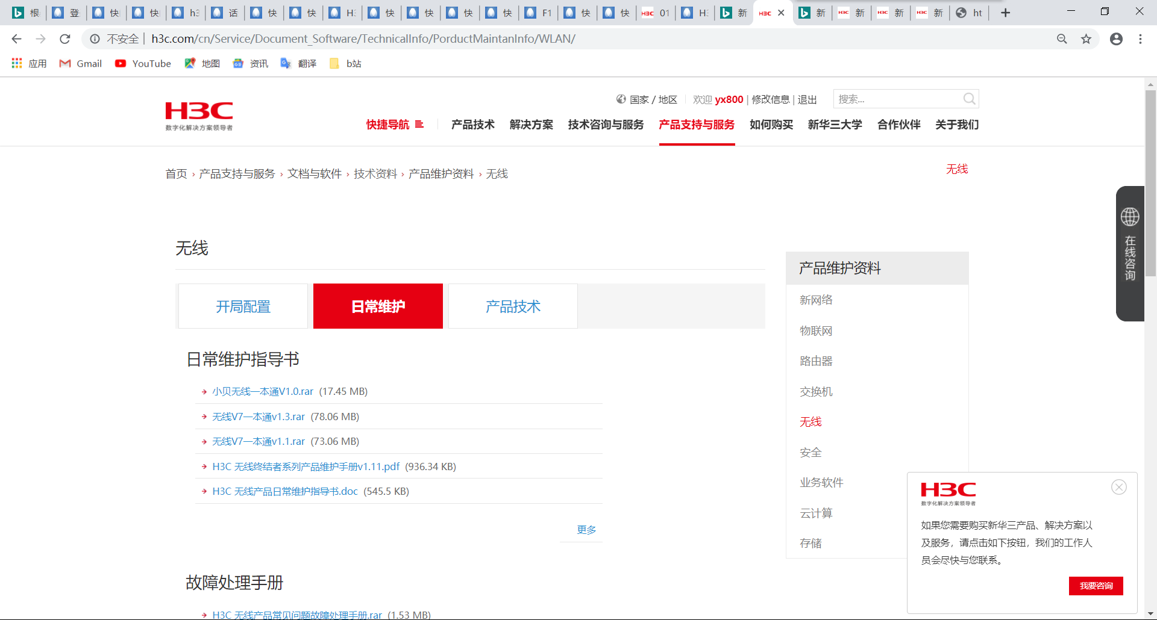Open the YouTube bookmark
Viewport: 1157px width, 620px height.
[x=143, y=63]
